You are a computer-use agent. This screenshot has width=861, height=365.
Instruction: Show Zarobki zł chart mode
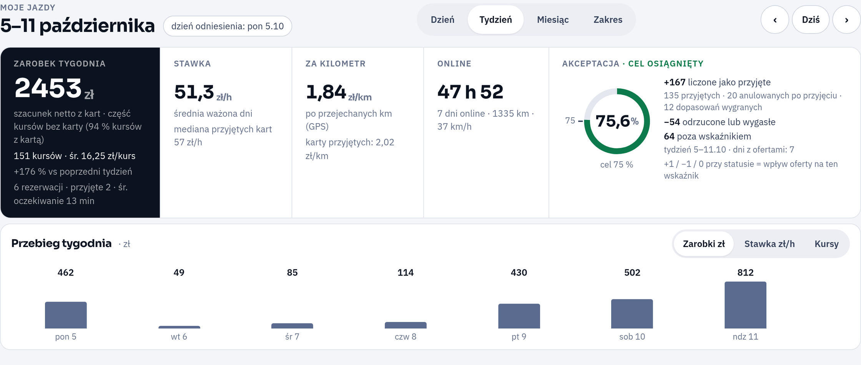coord(704,244)
